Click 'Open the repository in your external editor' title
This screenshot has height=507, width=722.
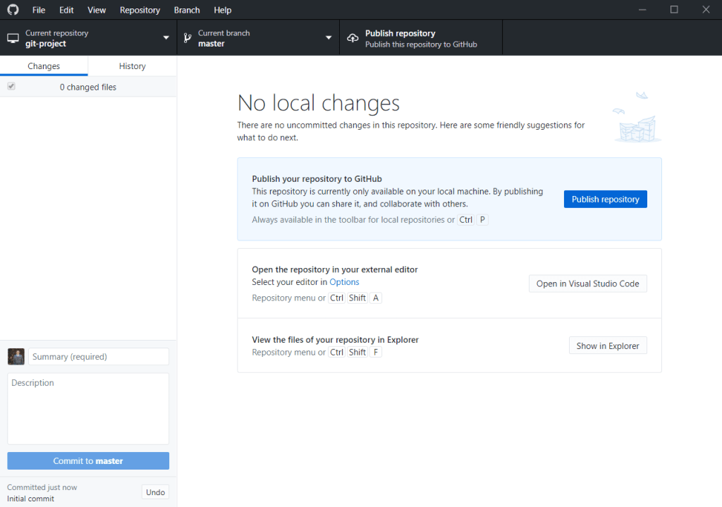[335, 269]
